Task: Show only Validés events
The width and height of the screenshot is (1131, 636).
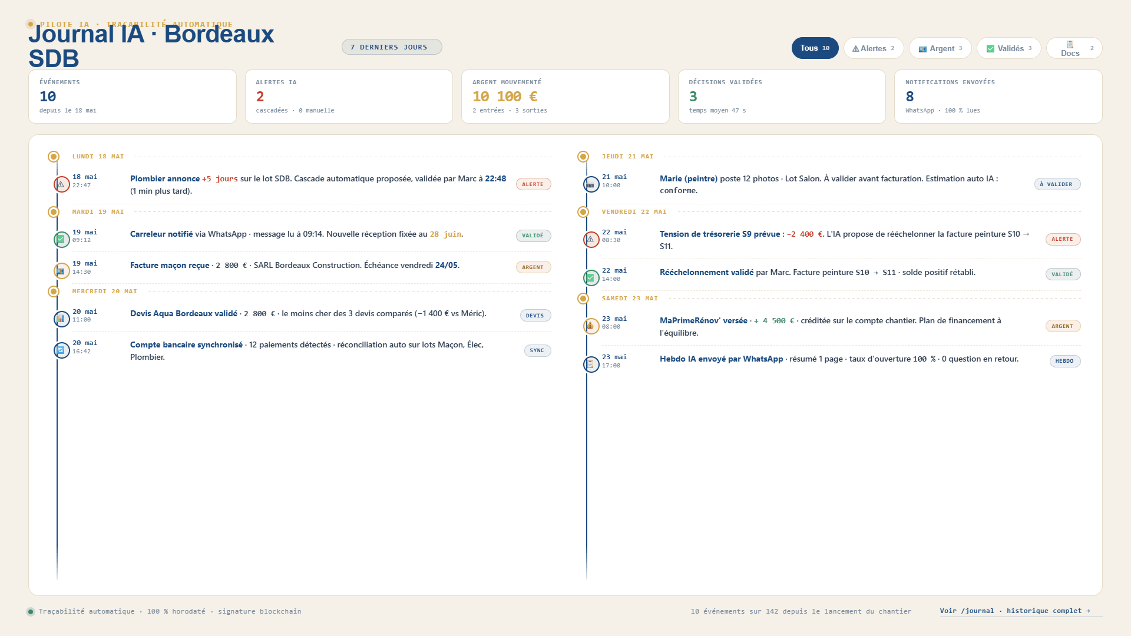Action: (1008, 48)
